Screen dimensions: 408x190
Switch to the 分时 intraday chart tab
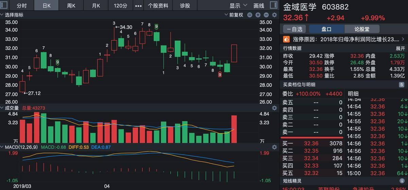(x=21, y=6)
